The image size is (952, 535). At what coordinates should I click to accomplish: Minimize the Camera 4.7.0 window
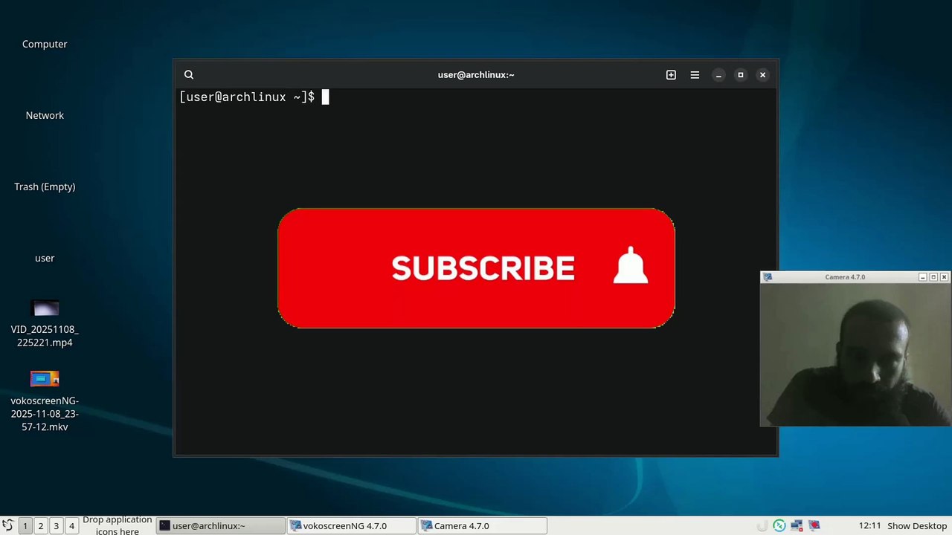923,277
